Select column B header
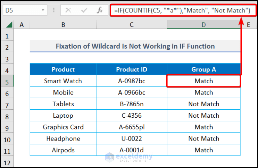Image resolution: width=258 pixels, height=168 pixels. click(x=63, y=24)
